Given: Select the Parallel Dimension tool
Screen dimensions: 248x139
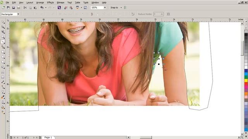Looking at the screenshot, I should pos(3,82).
